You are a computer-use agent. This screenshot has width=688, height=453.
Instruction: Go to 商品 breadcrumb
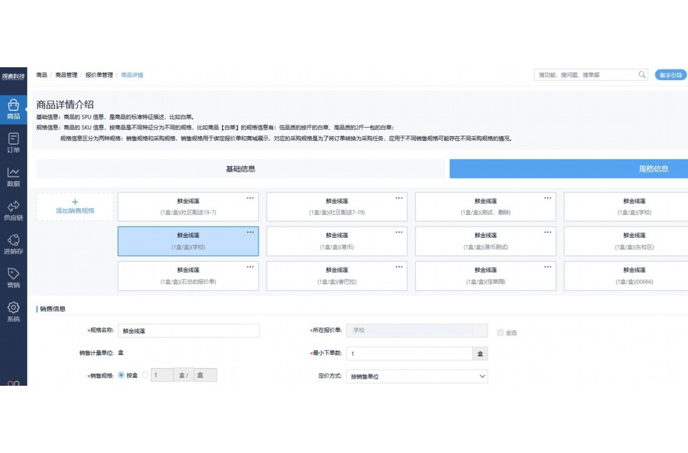pos(42,75)
